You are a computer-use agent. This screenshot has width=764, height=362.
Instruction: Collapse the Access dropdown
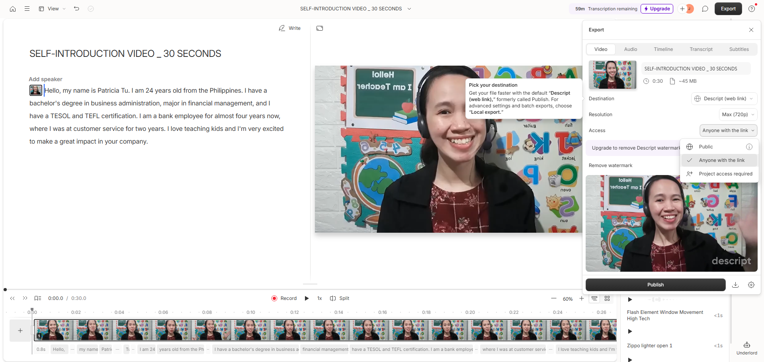(x=728, y=130)
